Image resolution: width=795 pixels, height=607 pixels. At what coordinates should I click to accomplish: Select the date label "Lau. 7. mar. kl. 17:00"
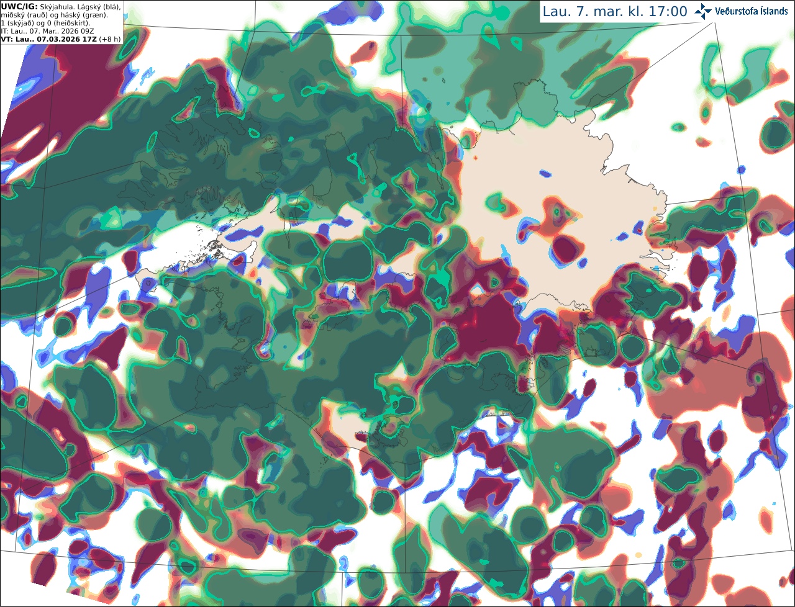click(615, 12)
